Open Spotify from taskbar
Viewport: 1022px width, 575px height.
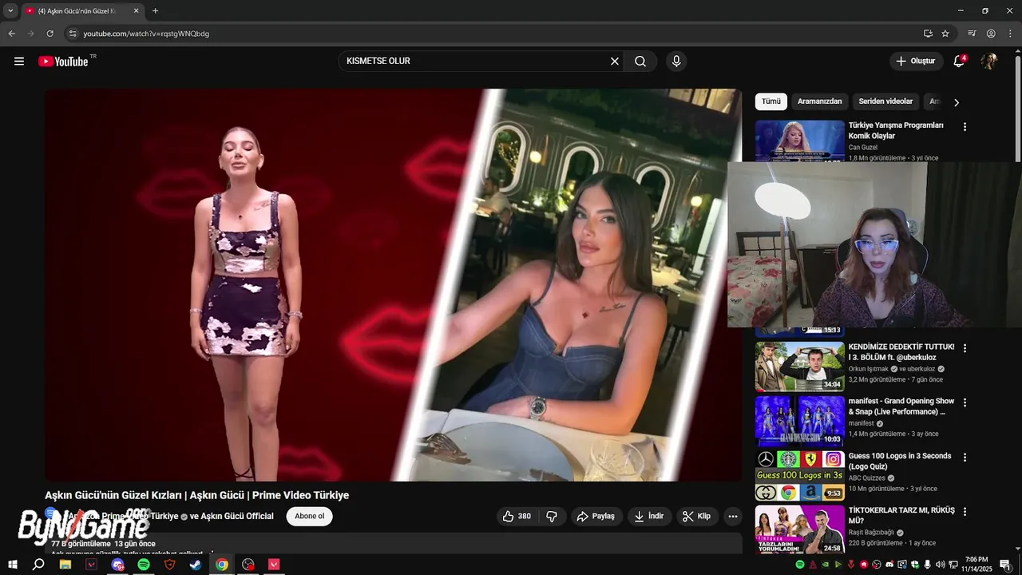(144, 565)
